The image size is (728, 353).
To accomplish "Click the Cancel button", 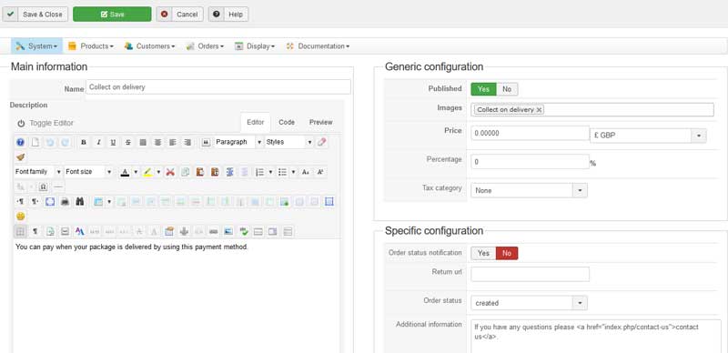I will [x=179, y=15].
